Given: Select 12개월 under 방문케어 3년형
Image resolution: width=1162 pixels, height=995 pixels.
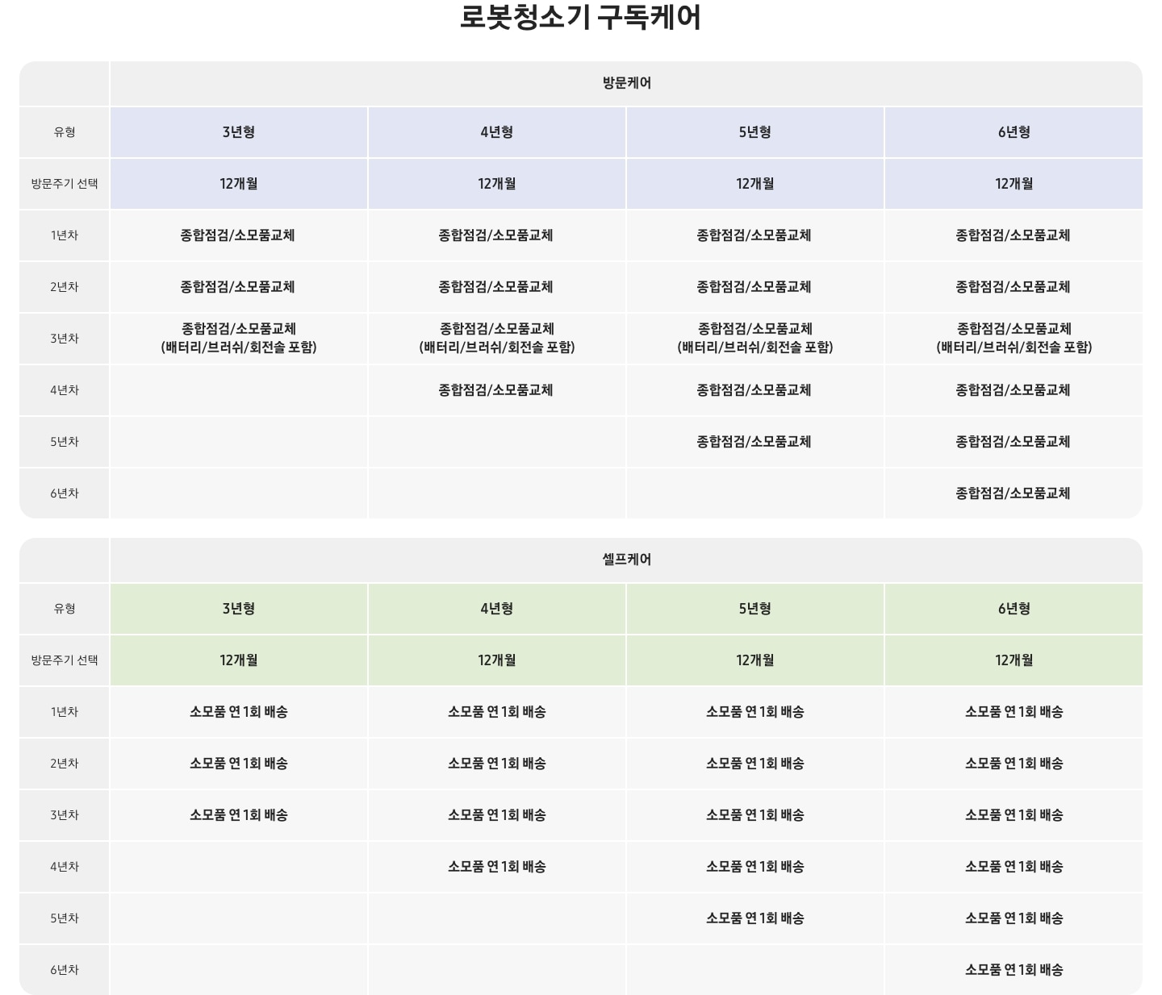Looking at the screenshot, I should 239,184.
